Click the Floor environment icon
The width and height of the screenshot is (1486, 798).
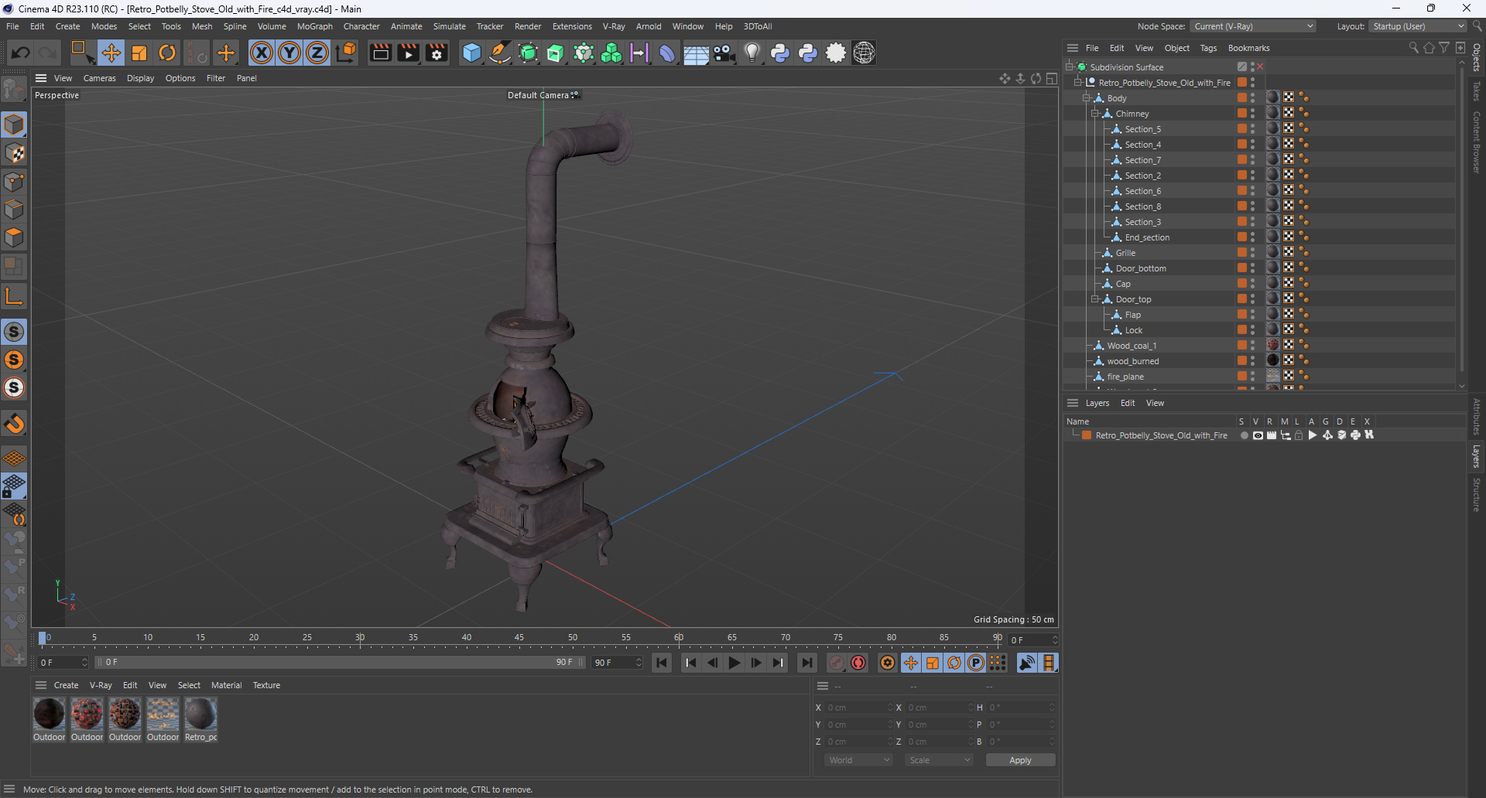696,53
